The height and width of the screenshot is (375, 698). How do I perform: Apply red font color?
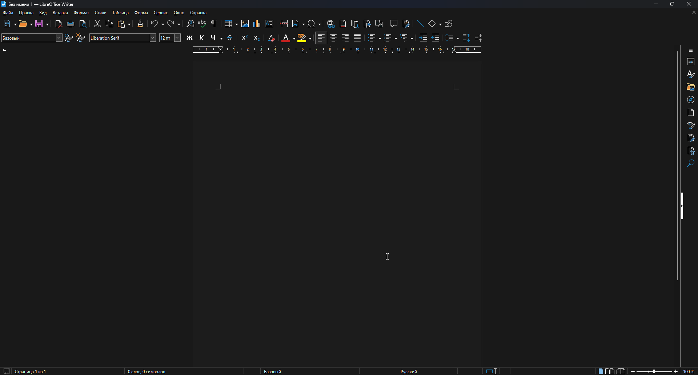click(286, 38)
